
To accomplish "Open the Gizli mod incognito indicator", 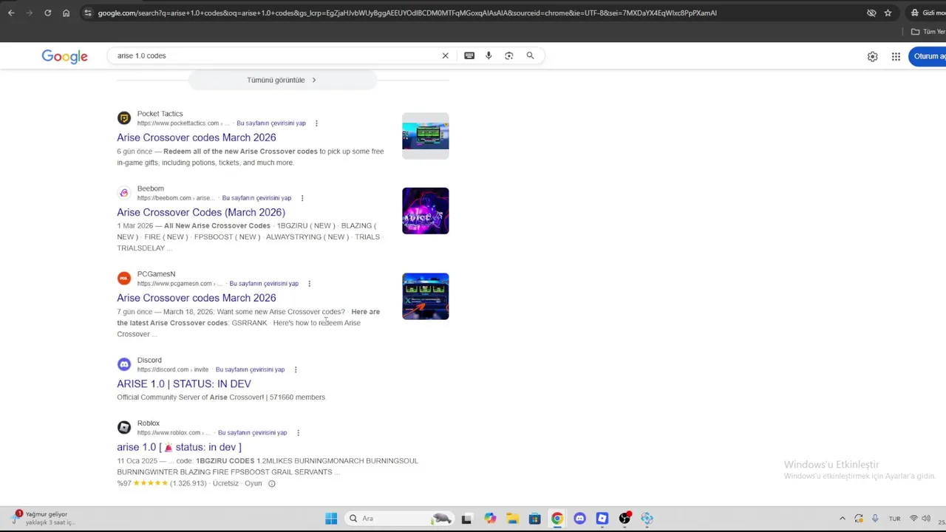I will 928,13.
